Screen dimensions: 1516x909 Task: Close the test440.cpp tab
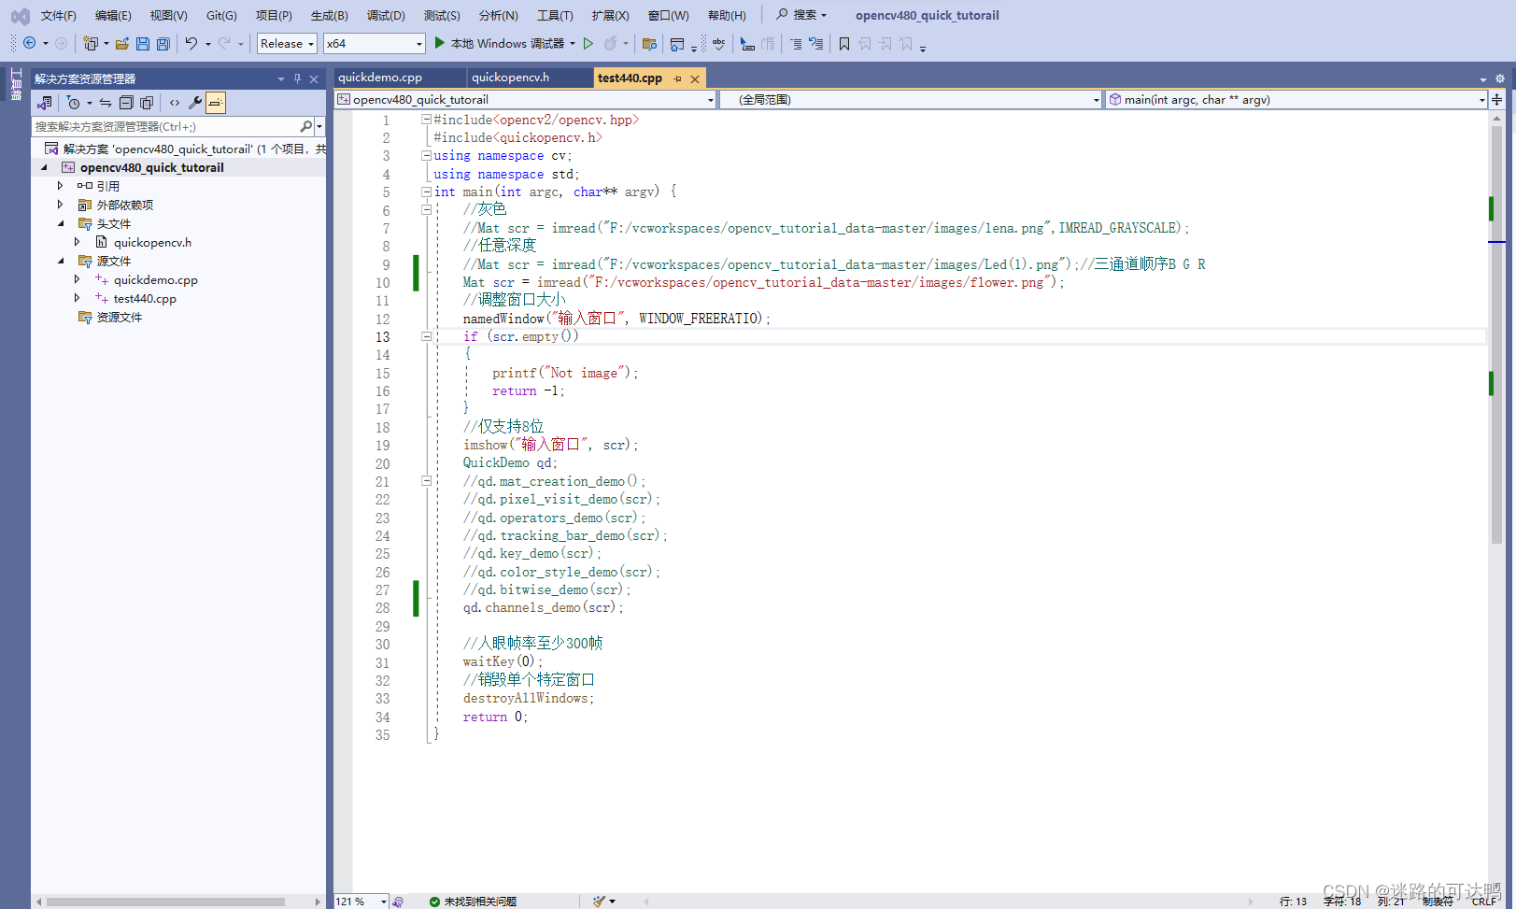[x=695, y=79]
